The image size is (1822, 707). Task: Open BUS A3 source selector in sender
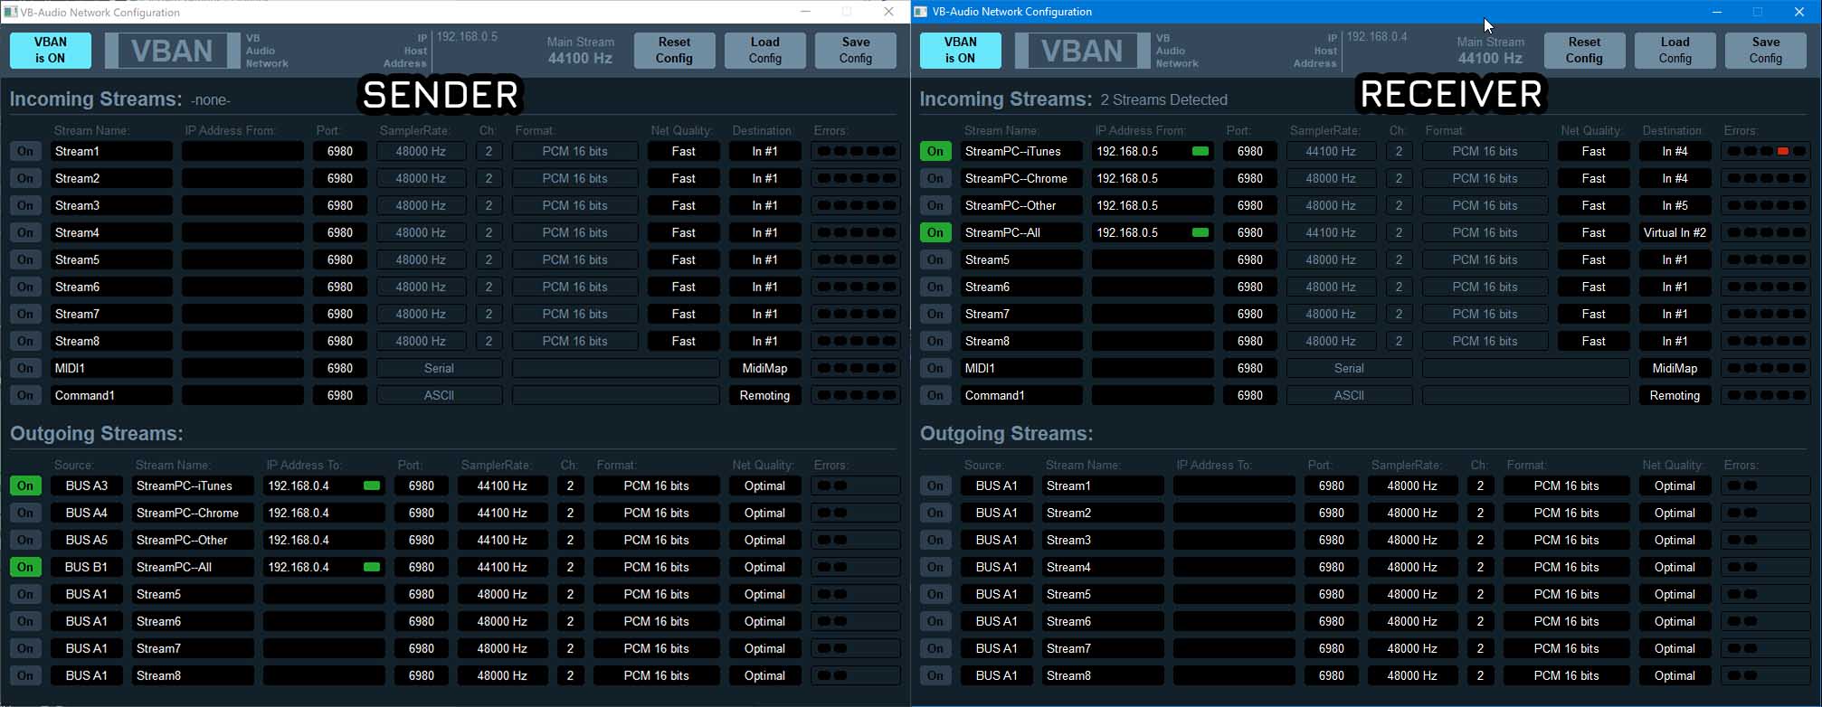click(x=87, y=485)
